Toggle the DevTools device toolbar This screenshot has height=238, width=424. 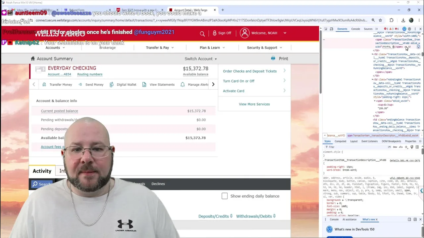(331, 29)
